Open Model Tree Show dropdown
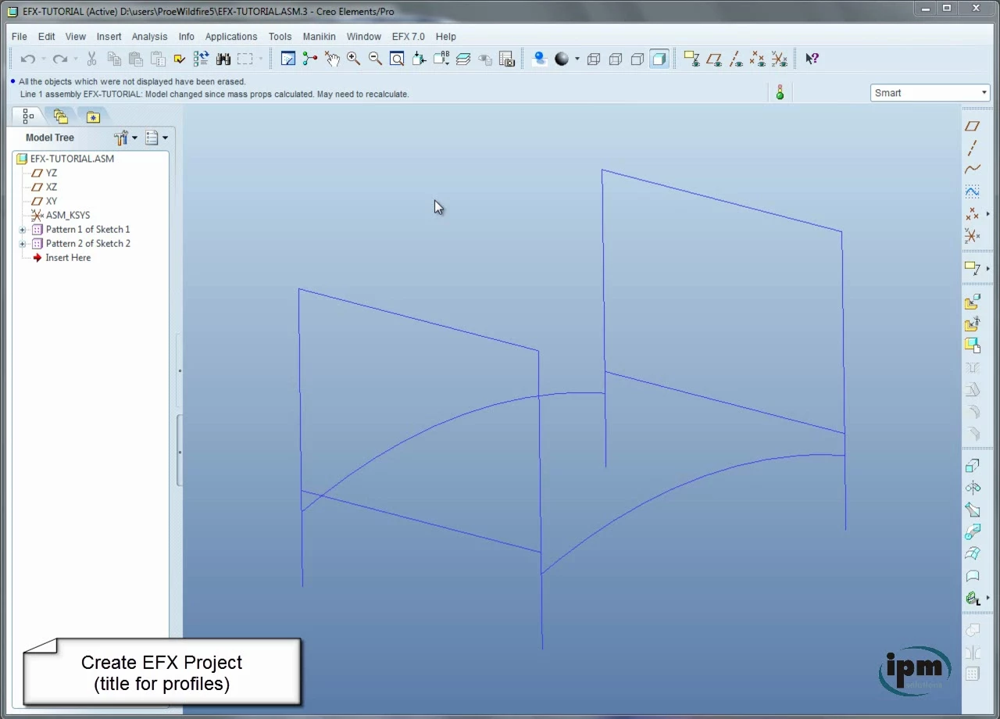 pyautogui.click(x=156, y=138)
